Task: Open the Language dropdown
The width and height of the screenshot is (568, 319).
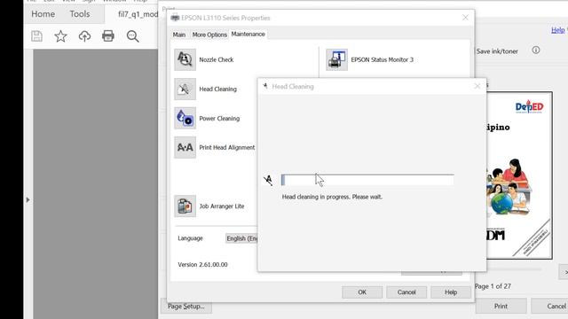Action: coord(241,238)
